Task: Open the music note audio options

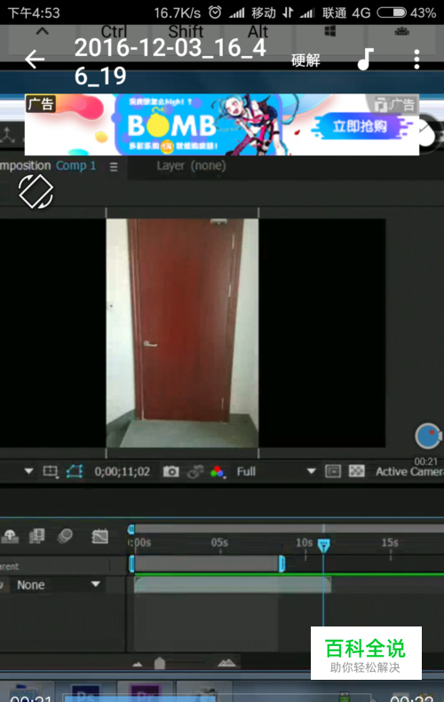Action: pos(366,60)
